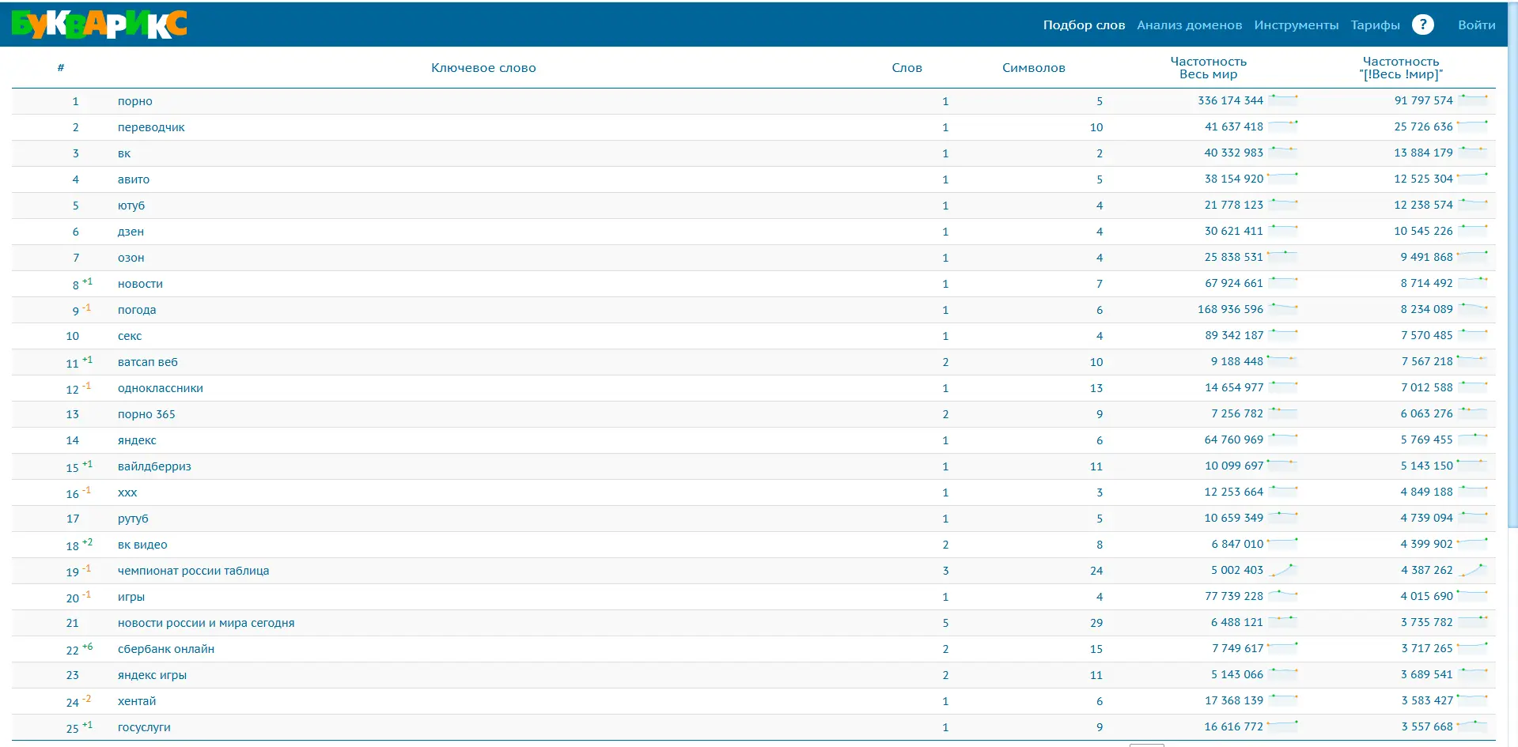Open the keyword одноклассники

tap(161, 388)
